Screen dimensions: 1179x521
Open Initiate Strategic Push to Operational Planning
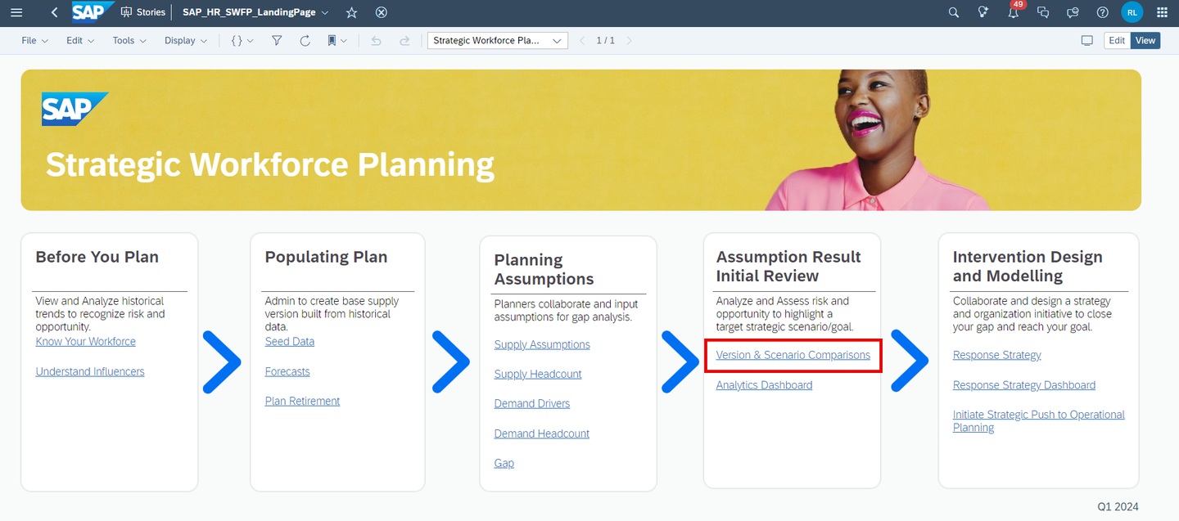click(1039, 420)
